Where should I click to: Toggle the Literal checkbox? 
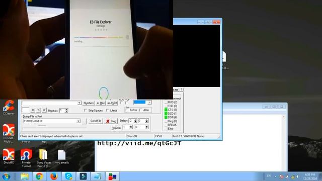coord(107,111)
